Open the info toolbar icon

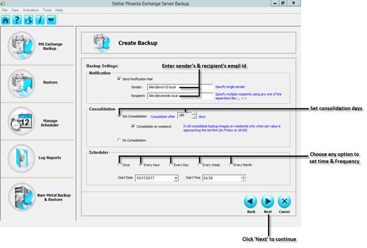[x=40, y=20]
